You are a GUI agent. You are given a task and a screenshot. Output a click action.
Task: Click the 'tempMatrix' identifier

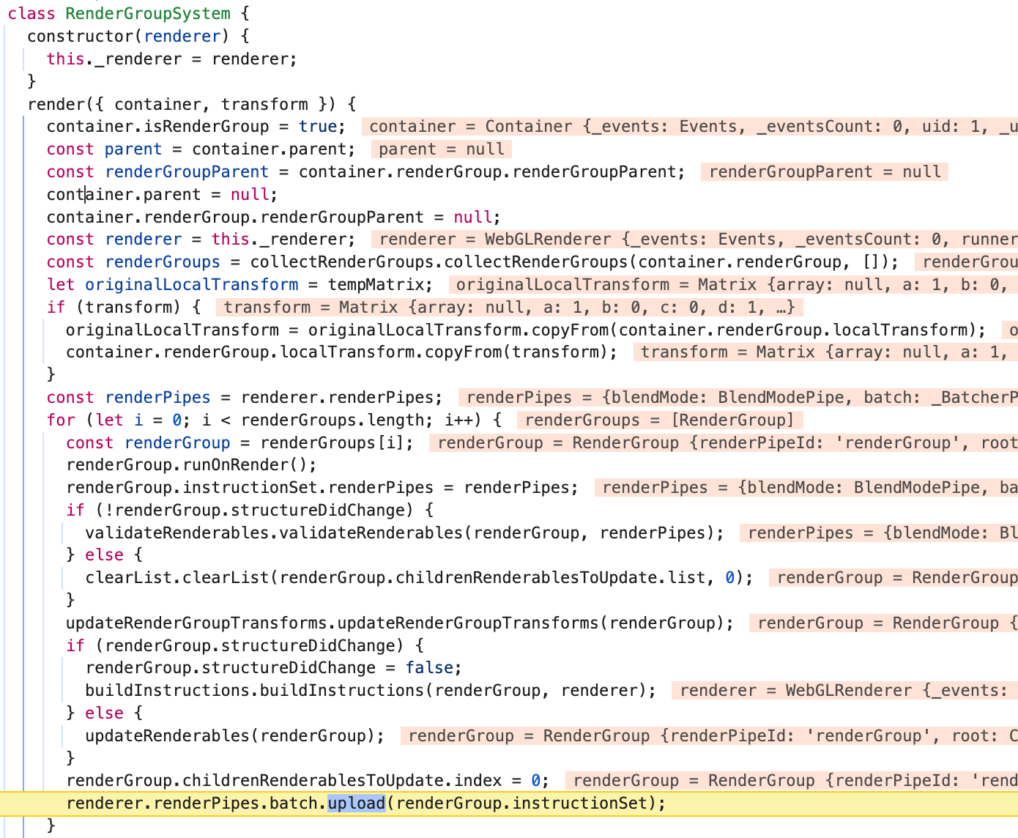375,284
